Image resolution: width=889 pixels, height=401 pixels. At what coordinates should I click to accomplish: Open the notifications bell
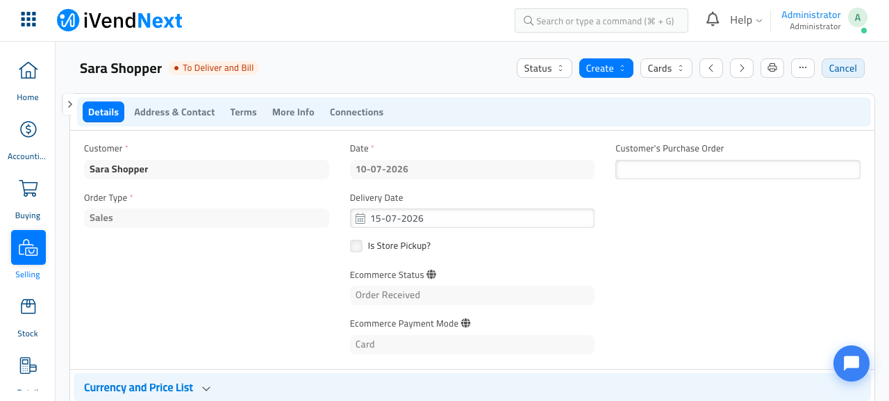pos(713,19)
